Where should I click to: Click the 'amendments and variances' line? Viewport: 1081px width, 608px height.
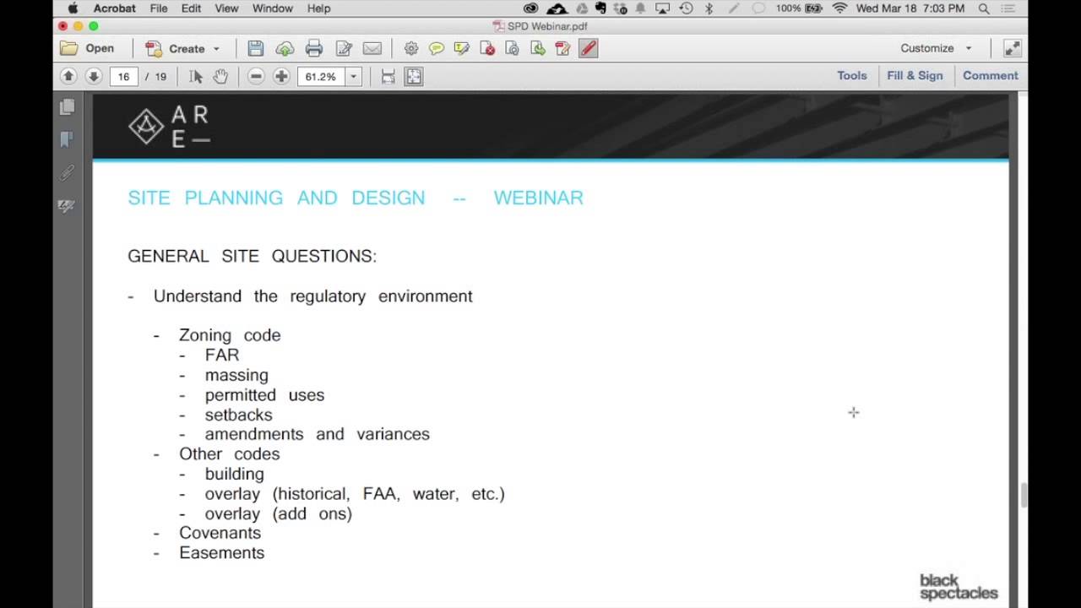(317, 434)
